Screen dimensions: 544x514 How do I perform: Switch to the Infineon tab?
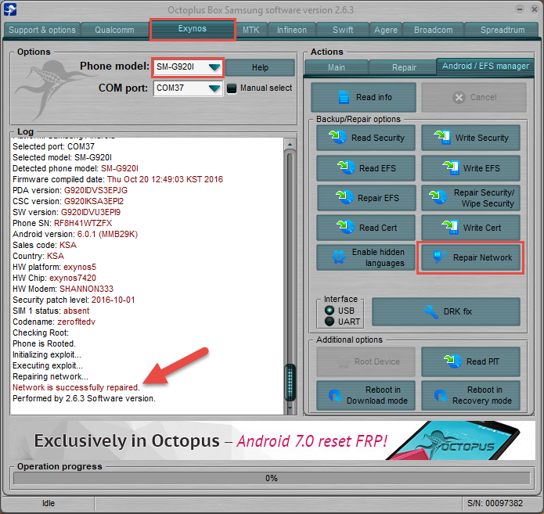coord(292,30)
